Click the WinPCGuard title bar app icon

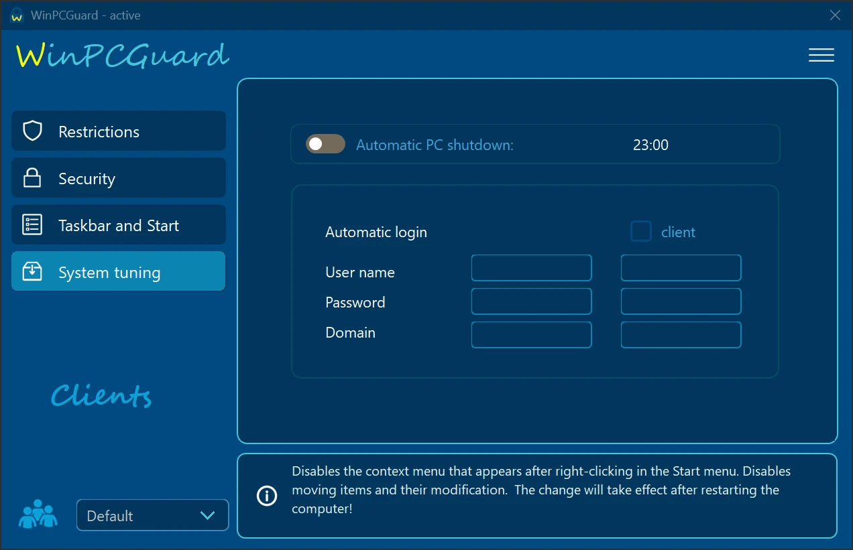(18, 15)
